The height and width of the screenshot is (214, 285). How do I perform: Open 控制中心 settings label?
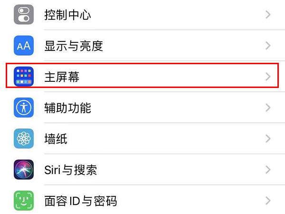tap(67, 15)
